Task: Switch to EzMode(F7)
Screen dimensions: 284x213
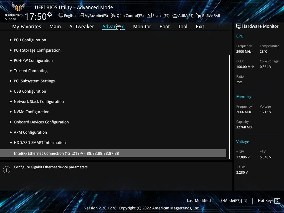Action: click(x=234, y=201)
